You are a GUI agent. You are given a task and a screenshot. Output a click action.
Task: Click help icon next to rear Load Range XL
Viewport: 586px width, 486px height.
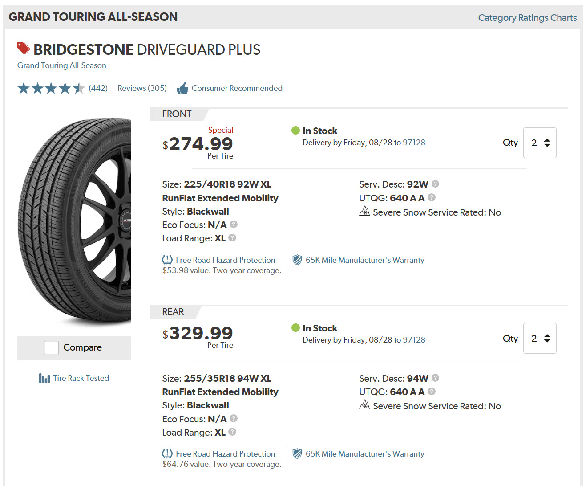(232, 432)
